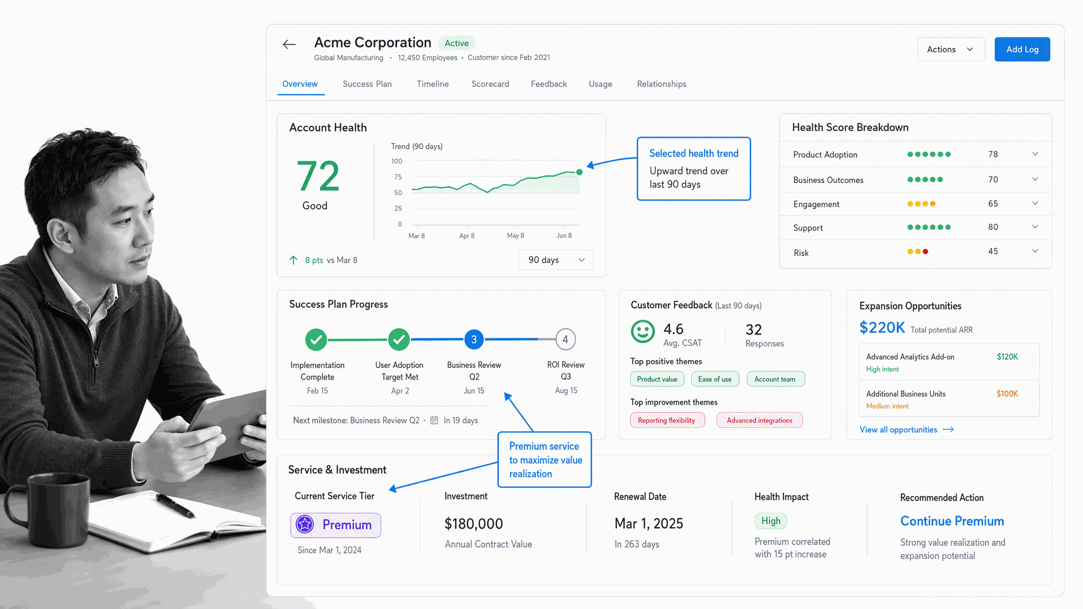Click the health score 72

pos(318,177)
